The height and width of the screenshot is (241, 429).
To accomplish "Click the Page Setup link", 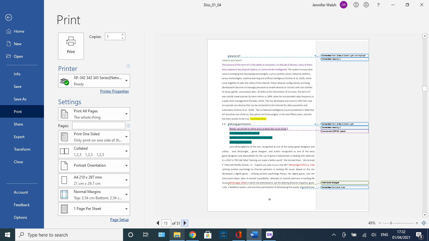I will 119,220.
